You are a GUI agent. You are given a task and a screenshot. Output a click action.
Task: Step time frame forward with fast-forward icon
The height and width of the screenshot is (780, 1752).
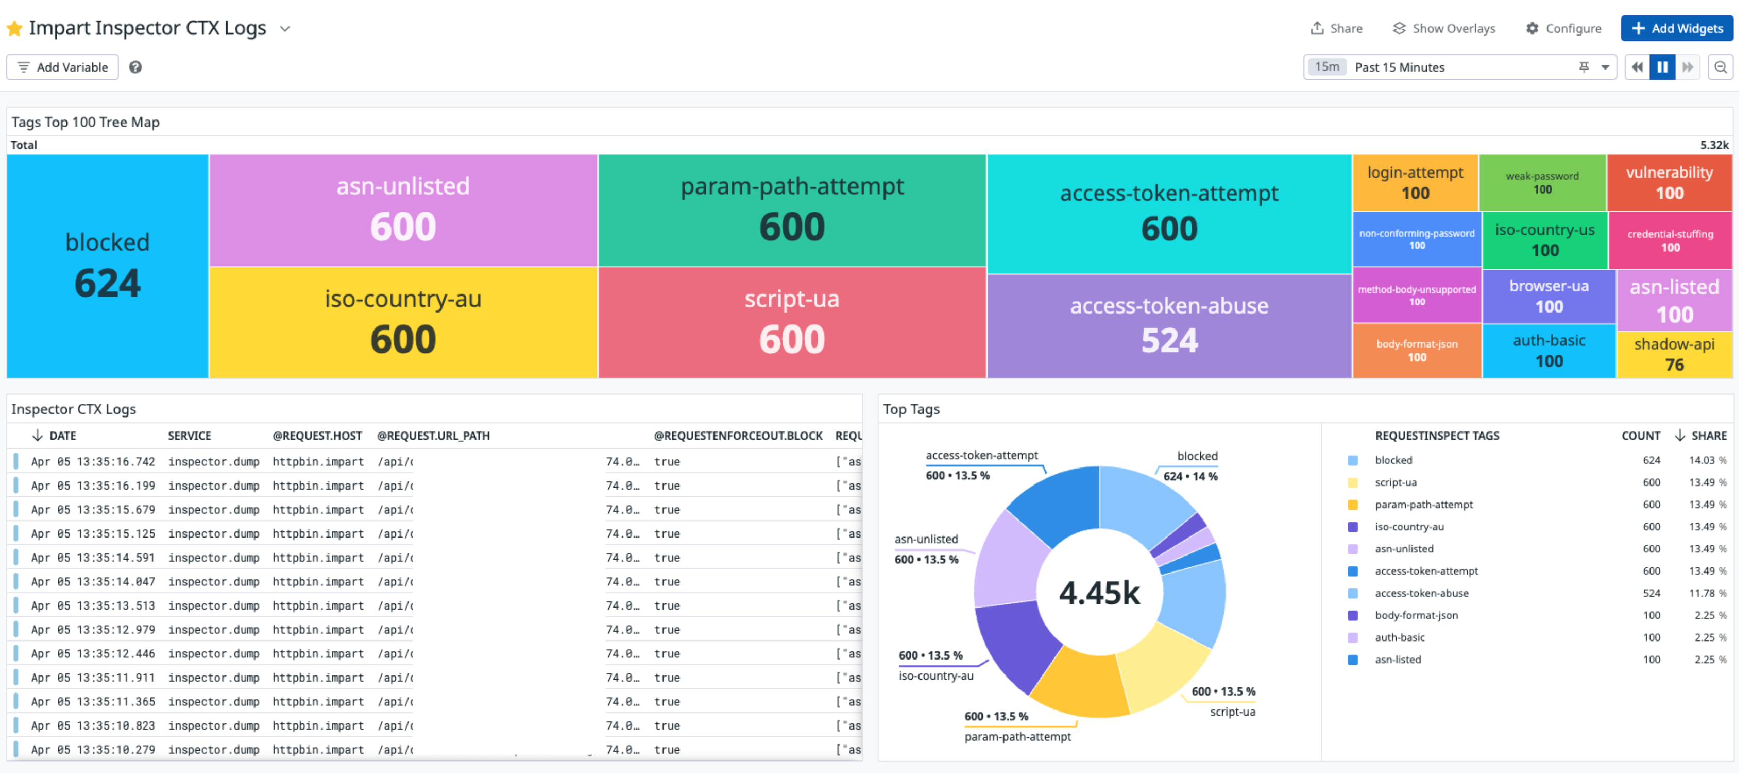coord(1688,67)
